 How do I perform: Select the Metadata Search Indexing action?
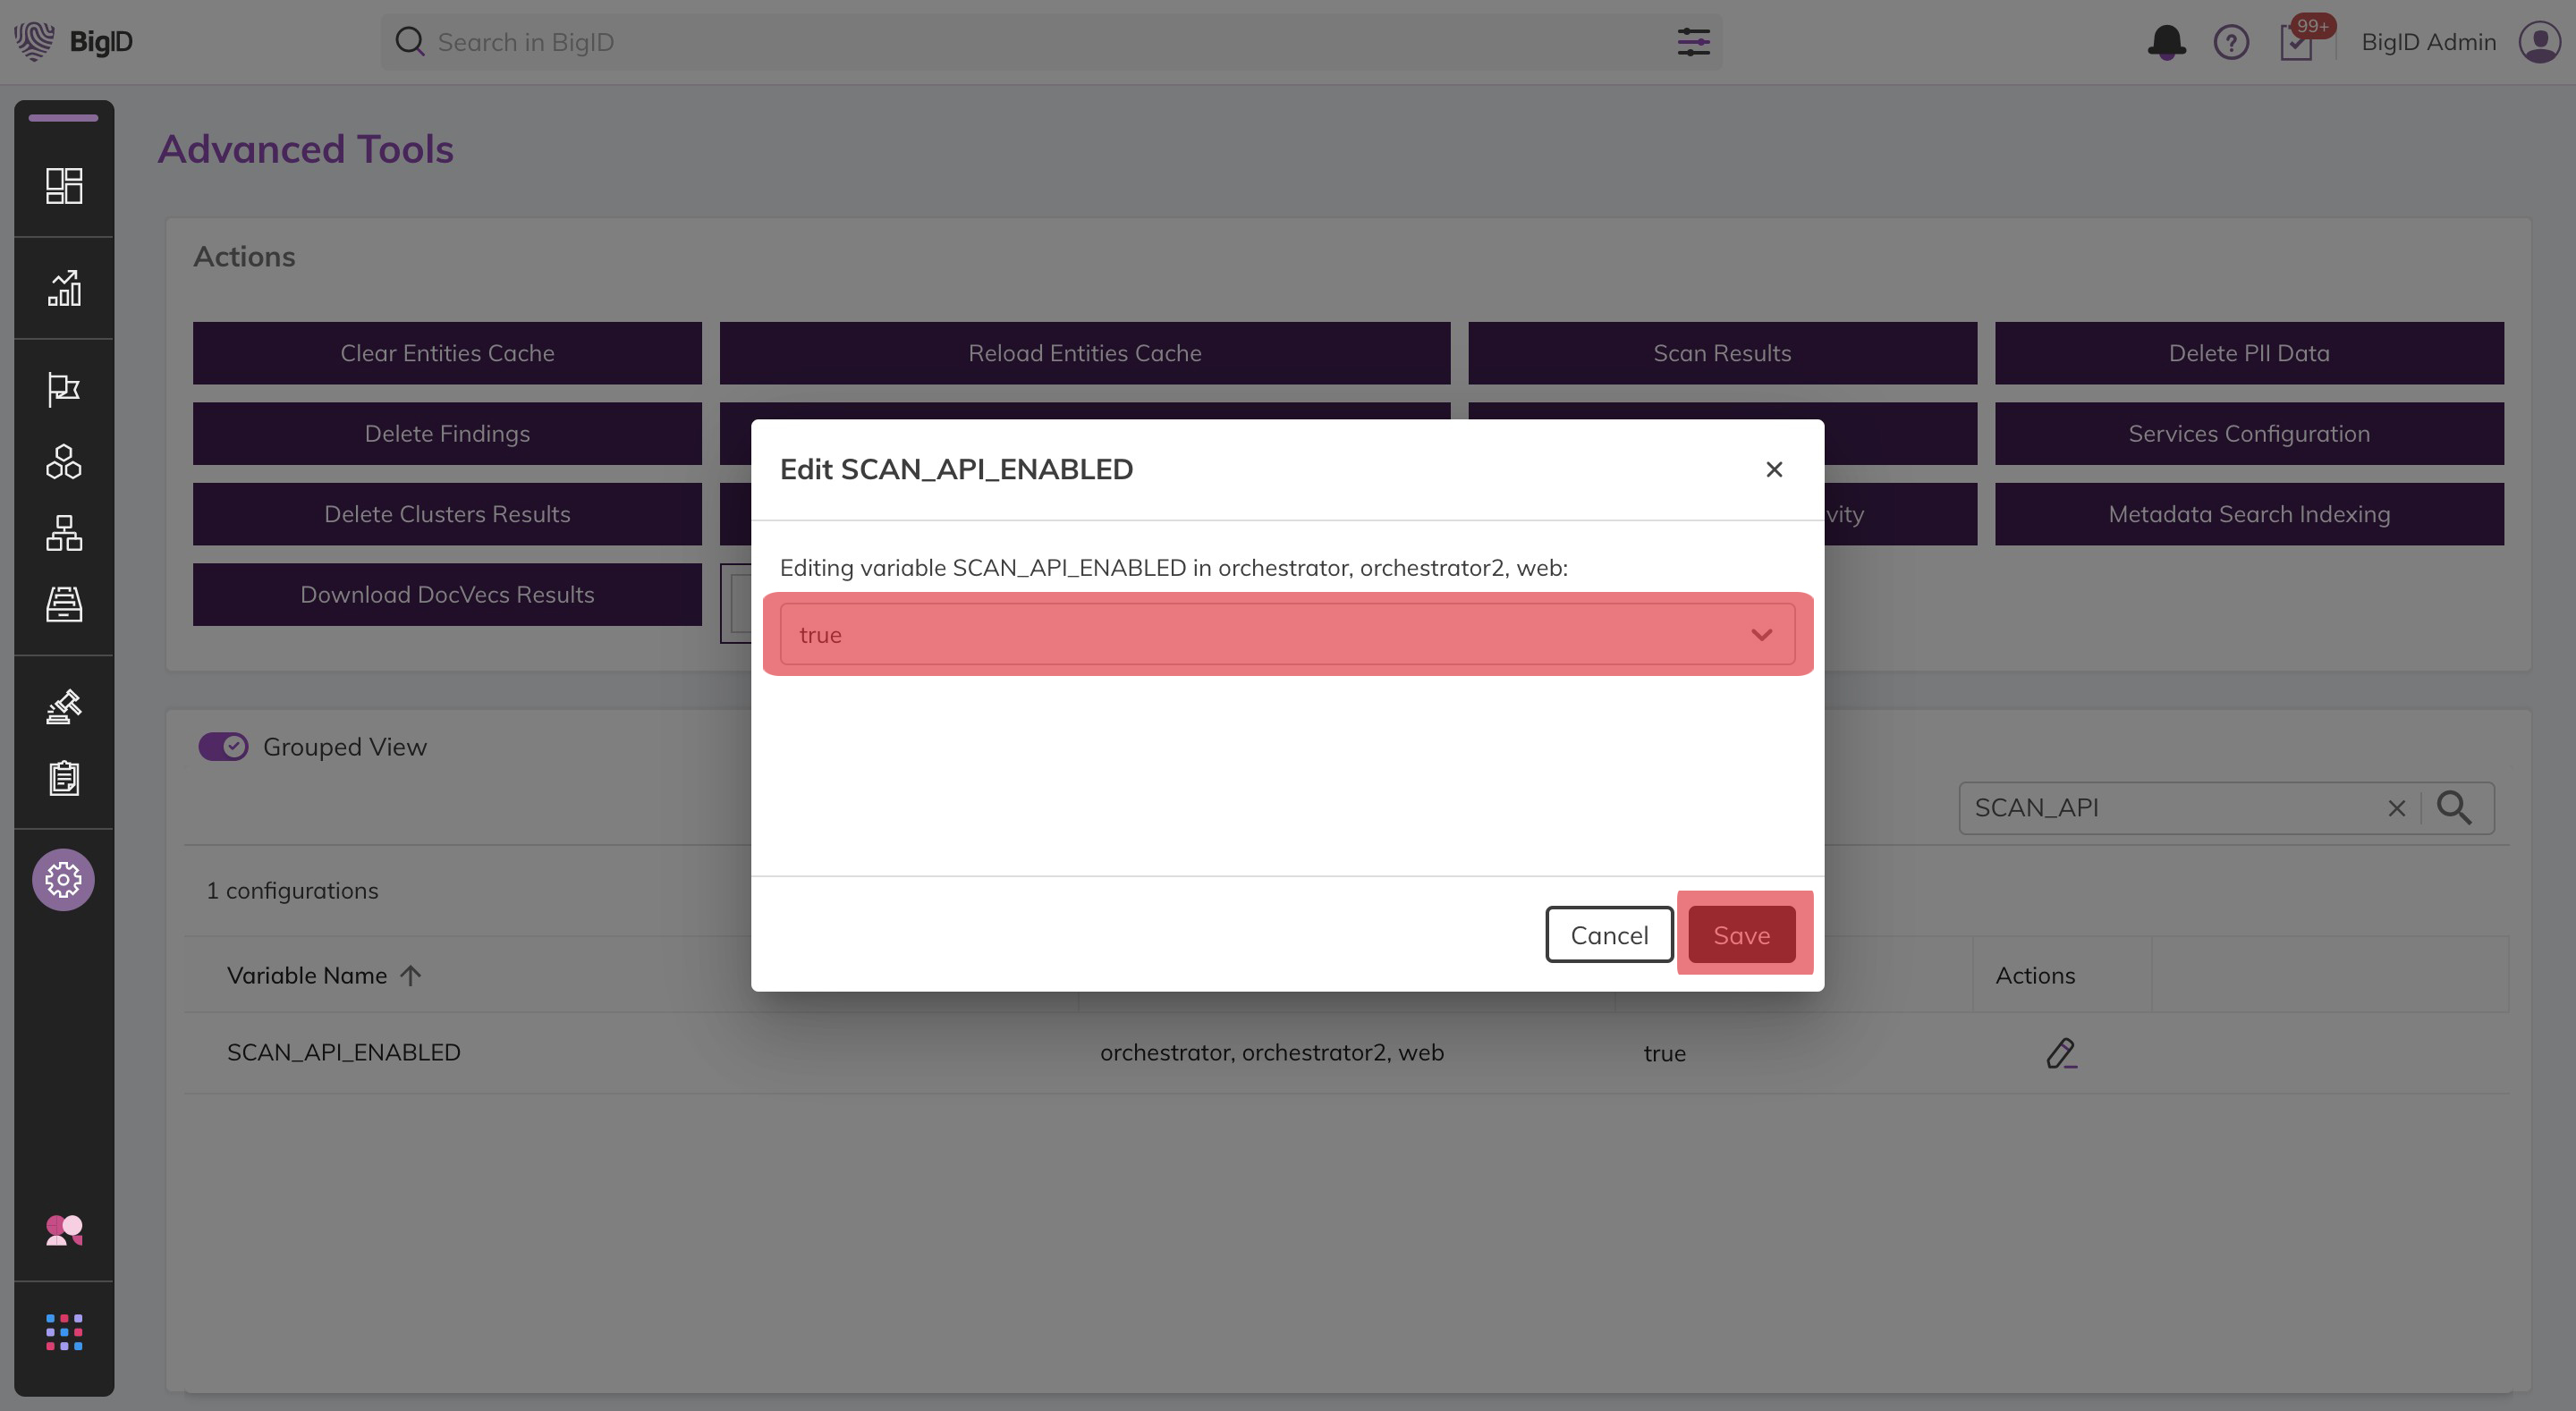pyautogui.click(x=2249, y=514)
